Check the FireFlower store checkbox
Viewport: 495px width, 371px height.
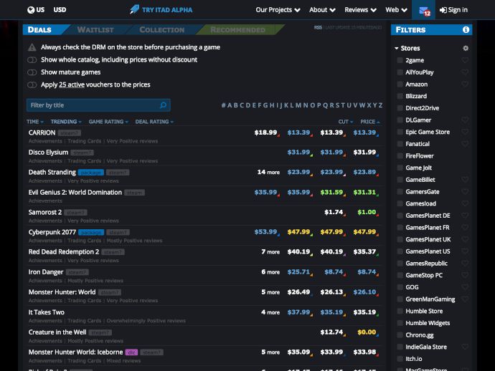400,156
